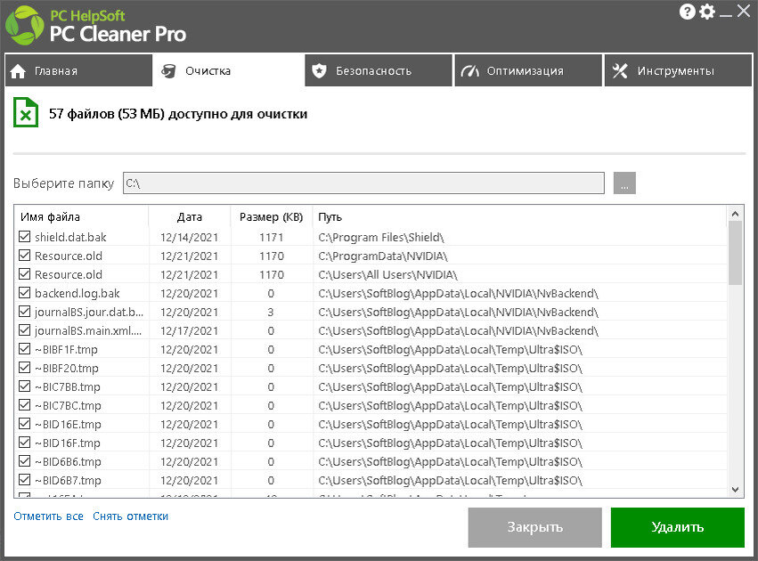Select file name ~BIC7BB.tmp
Viewport: 758px width, 561px height.
(x=68, y=387)
